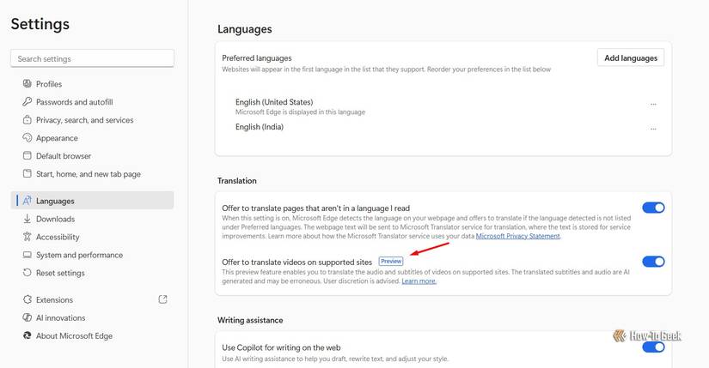Image resolution: width=709 pixels, height=368 pixels.
Task: Open About Microsoft Edge page
Action: pos(92,335)
